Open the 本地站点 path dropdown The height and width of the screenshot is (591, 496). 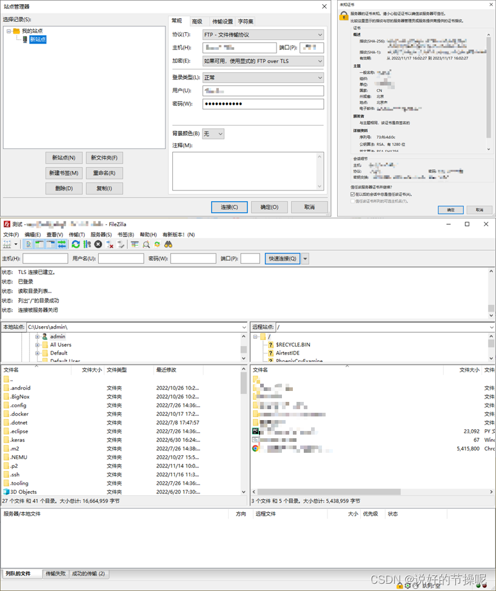click(244, 327)
